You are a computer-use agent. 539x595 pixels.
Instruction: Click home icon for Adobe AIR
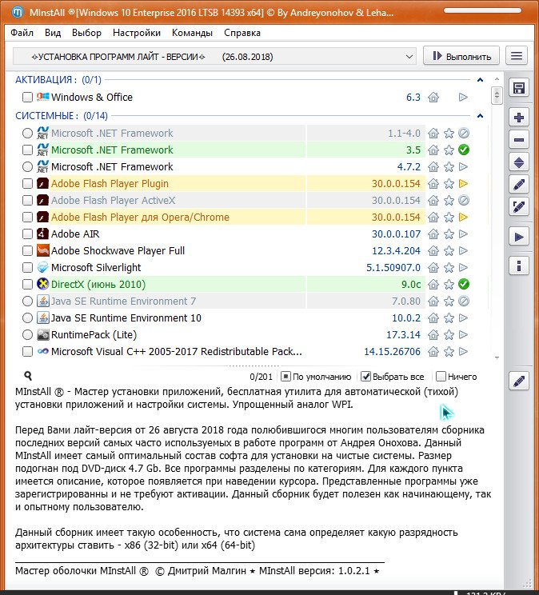pyautogui.click(x=433, y=234)
